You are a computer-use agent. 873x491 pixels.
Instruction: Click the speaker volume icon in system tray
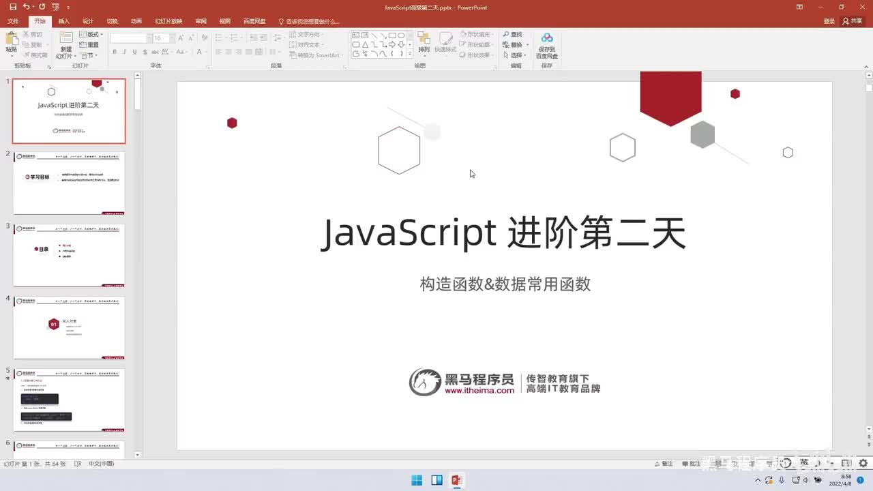(805, 480)
